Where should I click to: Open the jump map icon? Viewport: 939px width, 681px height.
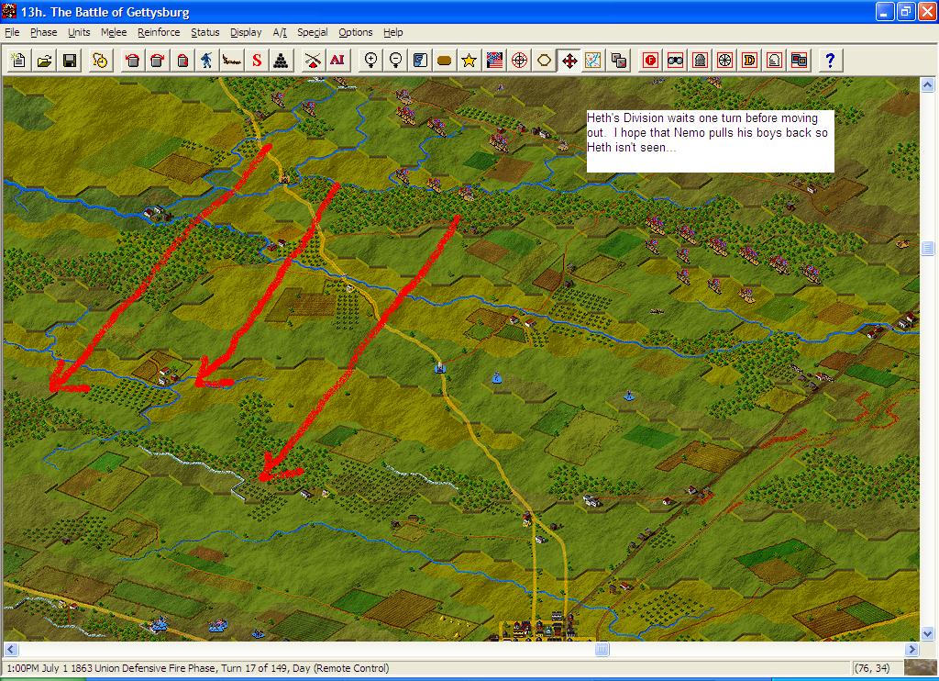pos(593,60)
